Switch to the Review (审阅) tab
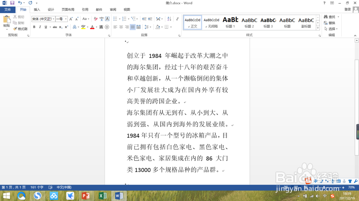This screenshot has height=201, width=359. (x=113, y=10)
